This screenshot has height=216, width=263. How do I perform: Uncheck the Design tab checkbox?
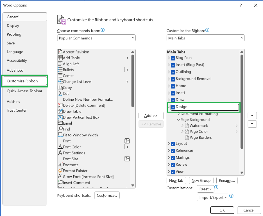pyautogui.click(x=173, y=107)
